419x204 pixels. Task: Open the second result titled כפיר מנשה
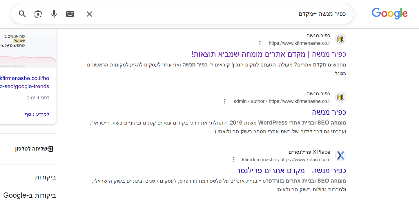tap(329, 112)
